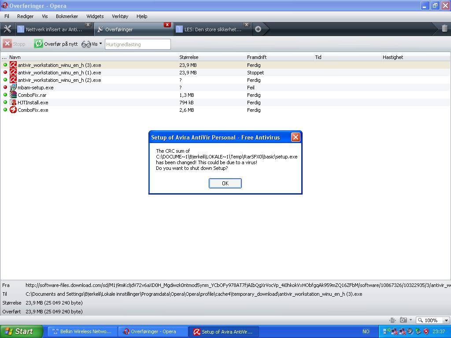Open the Rediger menu

[x=25, y=16]
